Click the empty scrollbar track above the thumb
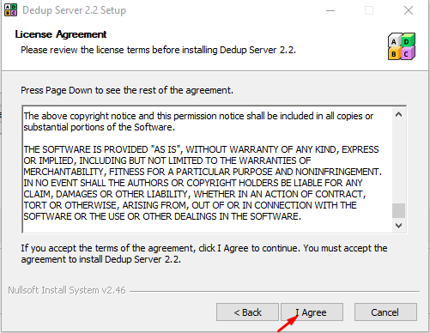Viewport: 430px width, 333px height. [x=398, y=162]
